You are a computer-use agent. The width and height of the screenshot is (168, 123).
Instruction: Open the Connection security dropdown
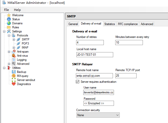tap(98, 115)
